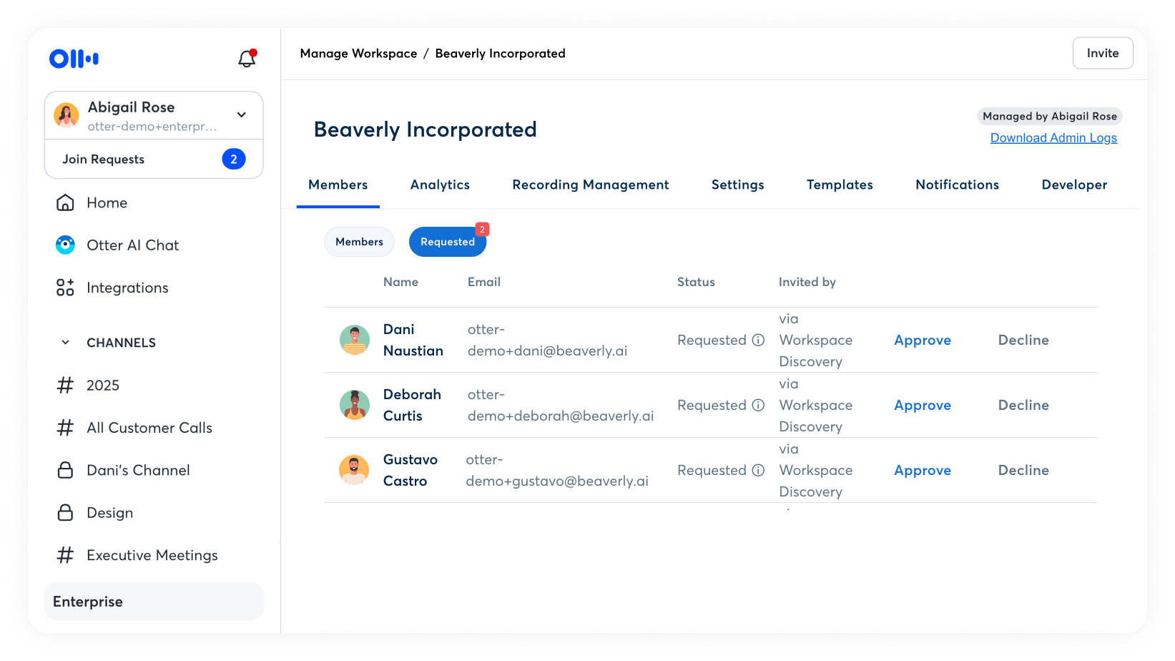The width and height of the screenshot is (1175, 661).
Task: Open the 2025 channel
Action: point(103,386)
